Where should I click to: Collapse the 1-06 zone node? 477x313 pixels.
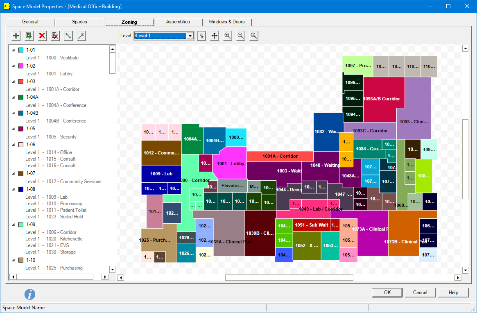(14, 145)
